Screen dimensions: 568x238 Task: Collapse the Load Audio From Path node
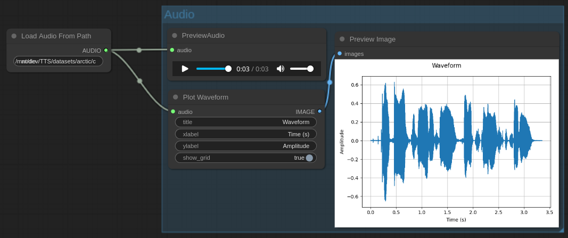tap(14, 36)
